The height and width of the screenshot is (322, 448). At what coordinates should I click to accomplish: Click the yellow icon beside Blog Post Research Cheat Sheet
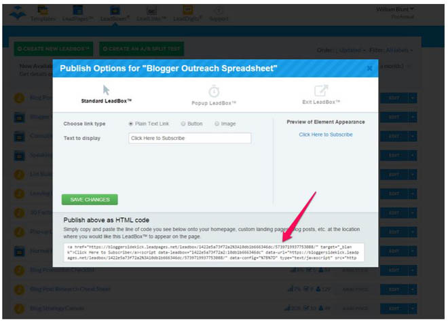tap(19, 289)
